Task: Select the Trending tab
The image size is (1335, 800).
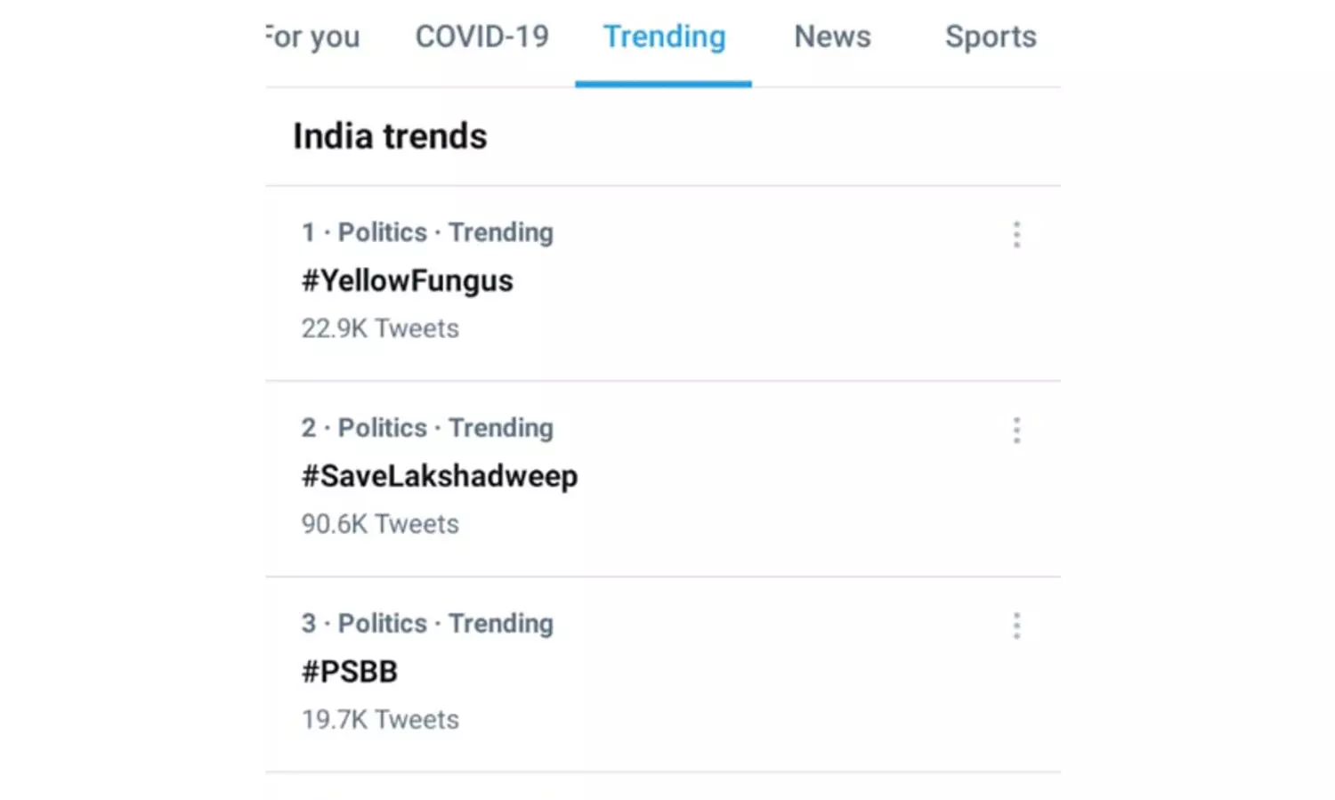Action: click(664, 37)
